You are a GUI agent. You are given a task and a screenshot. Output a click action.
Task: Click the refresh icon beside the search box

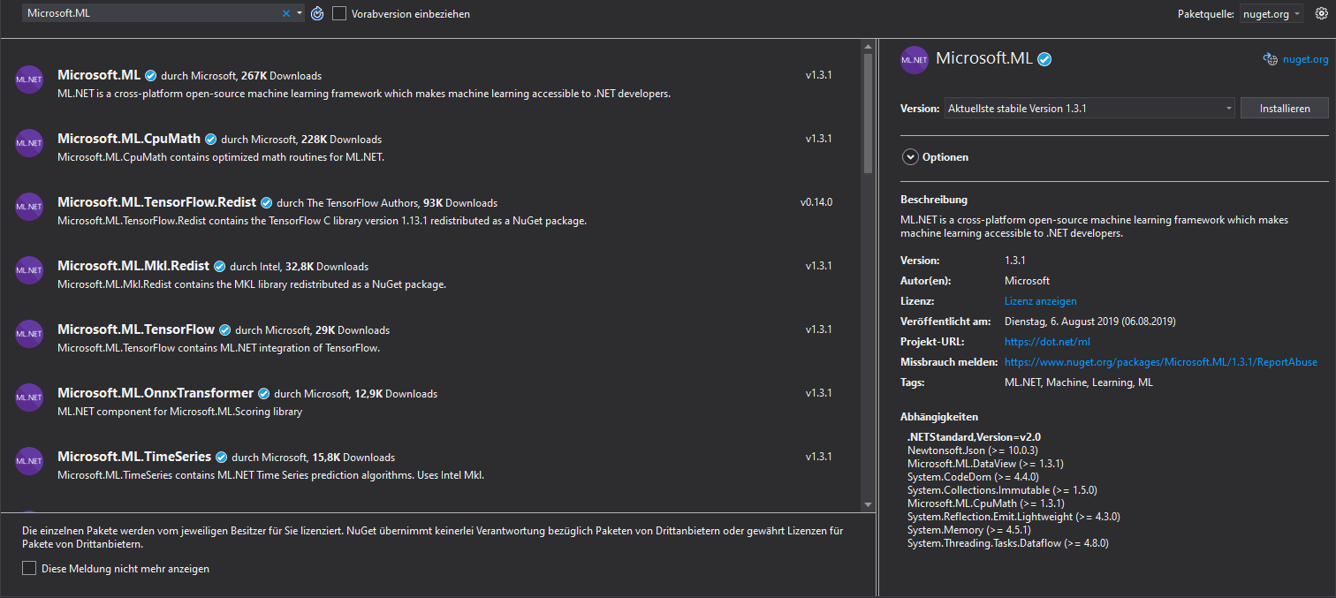[x=317, y=13]
